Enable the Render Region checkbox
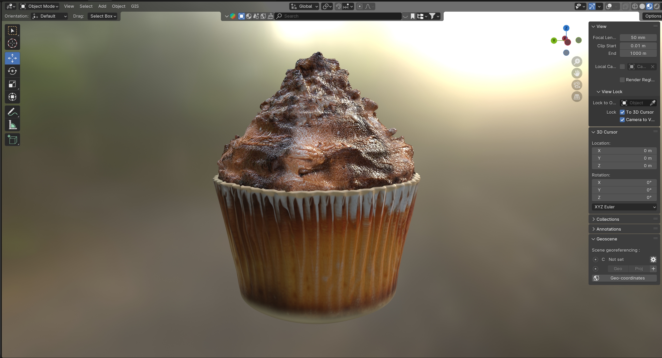Viewport: 662px width, 358px height. (x=622, y=80)
